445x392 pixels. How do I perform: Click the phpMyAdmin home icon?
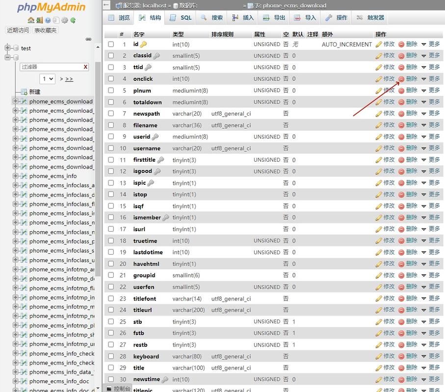coord(31,21)
